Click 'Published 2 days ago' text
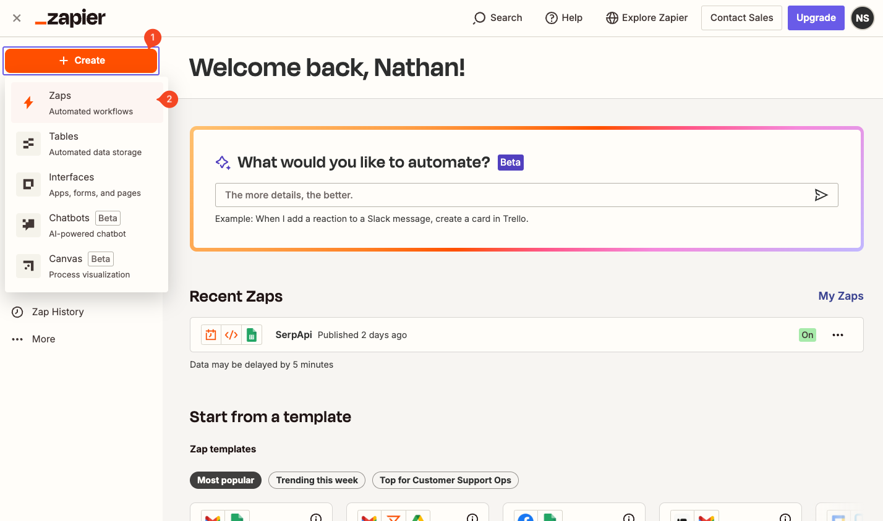883x521 pixels. pos(362,335)
